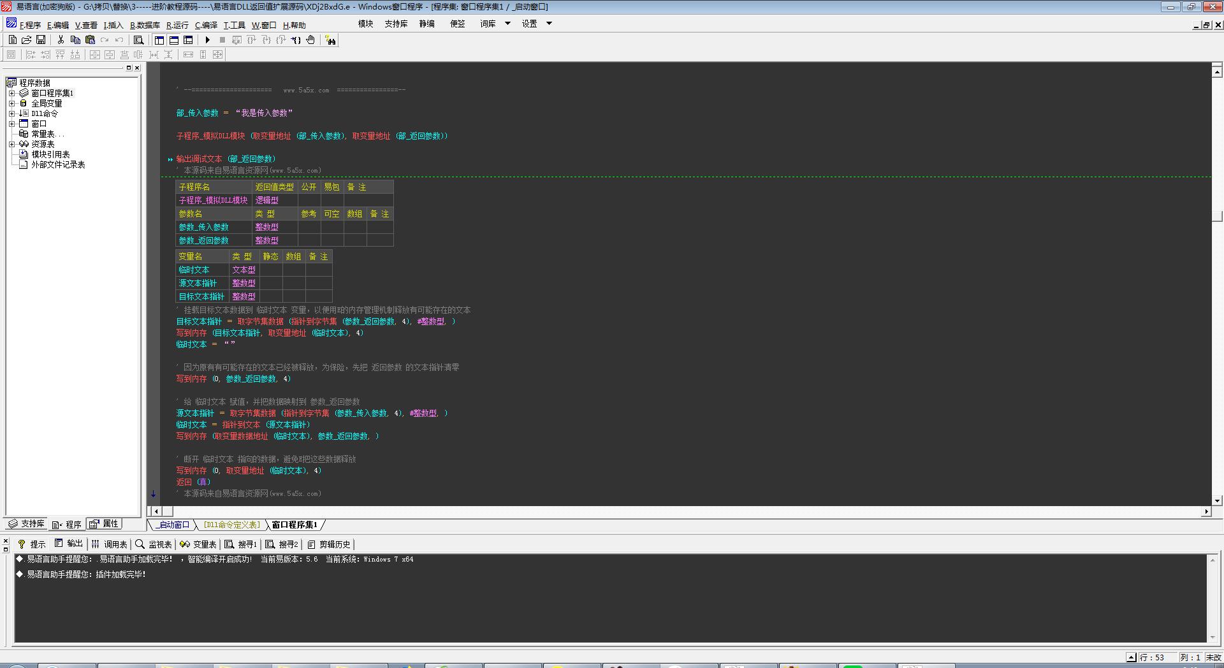Select 常量表 in the program tree
The width and height of the screenshot is (1224, 668).
click(x=48, y=134)
